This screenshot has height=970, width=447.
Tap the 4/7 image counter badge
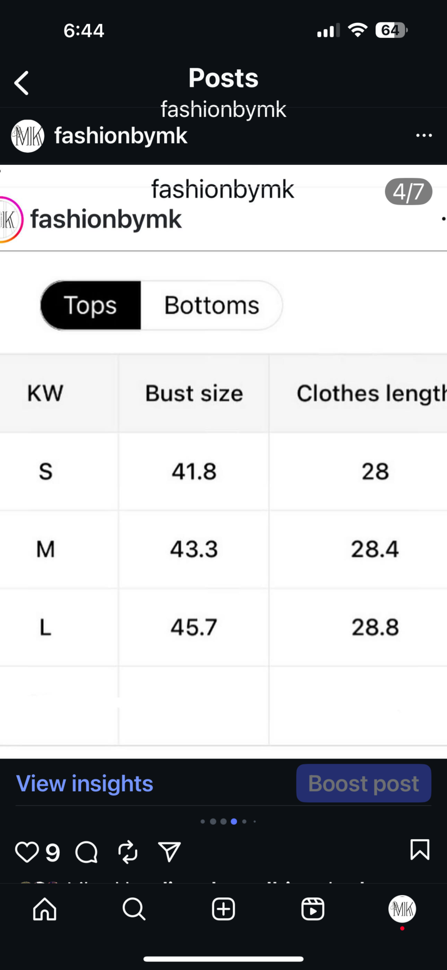409,192
